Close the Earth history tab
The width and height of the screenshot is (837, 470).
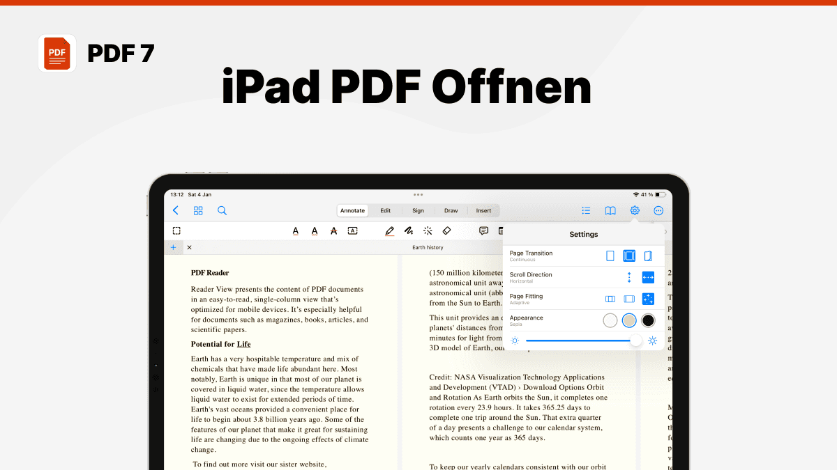click(189, 247)
